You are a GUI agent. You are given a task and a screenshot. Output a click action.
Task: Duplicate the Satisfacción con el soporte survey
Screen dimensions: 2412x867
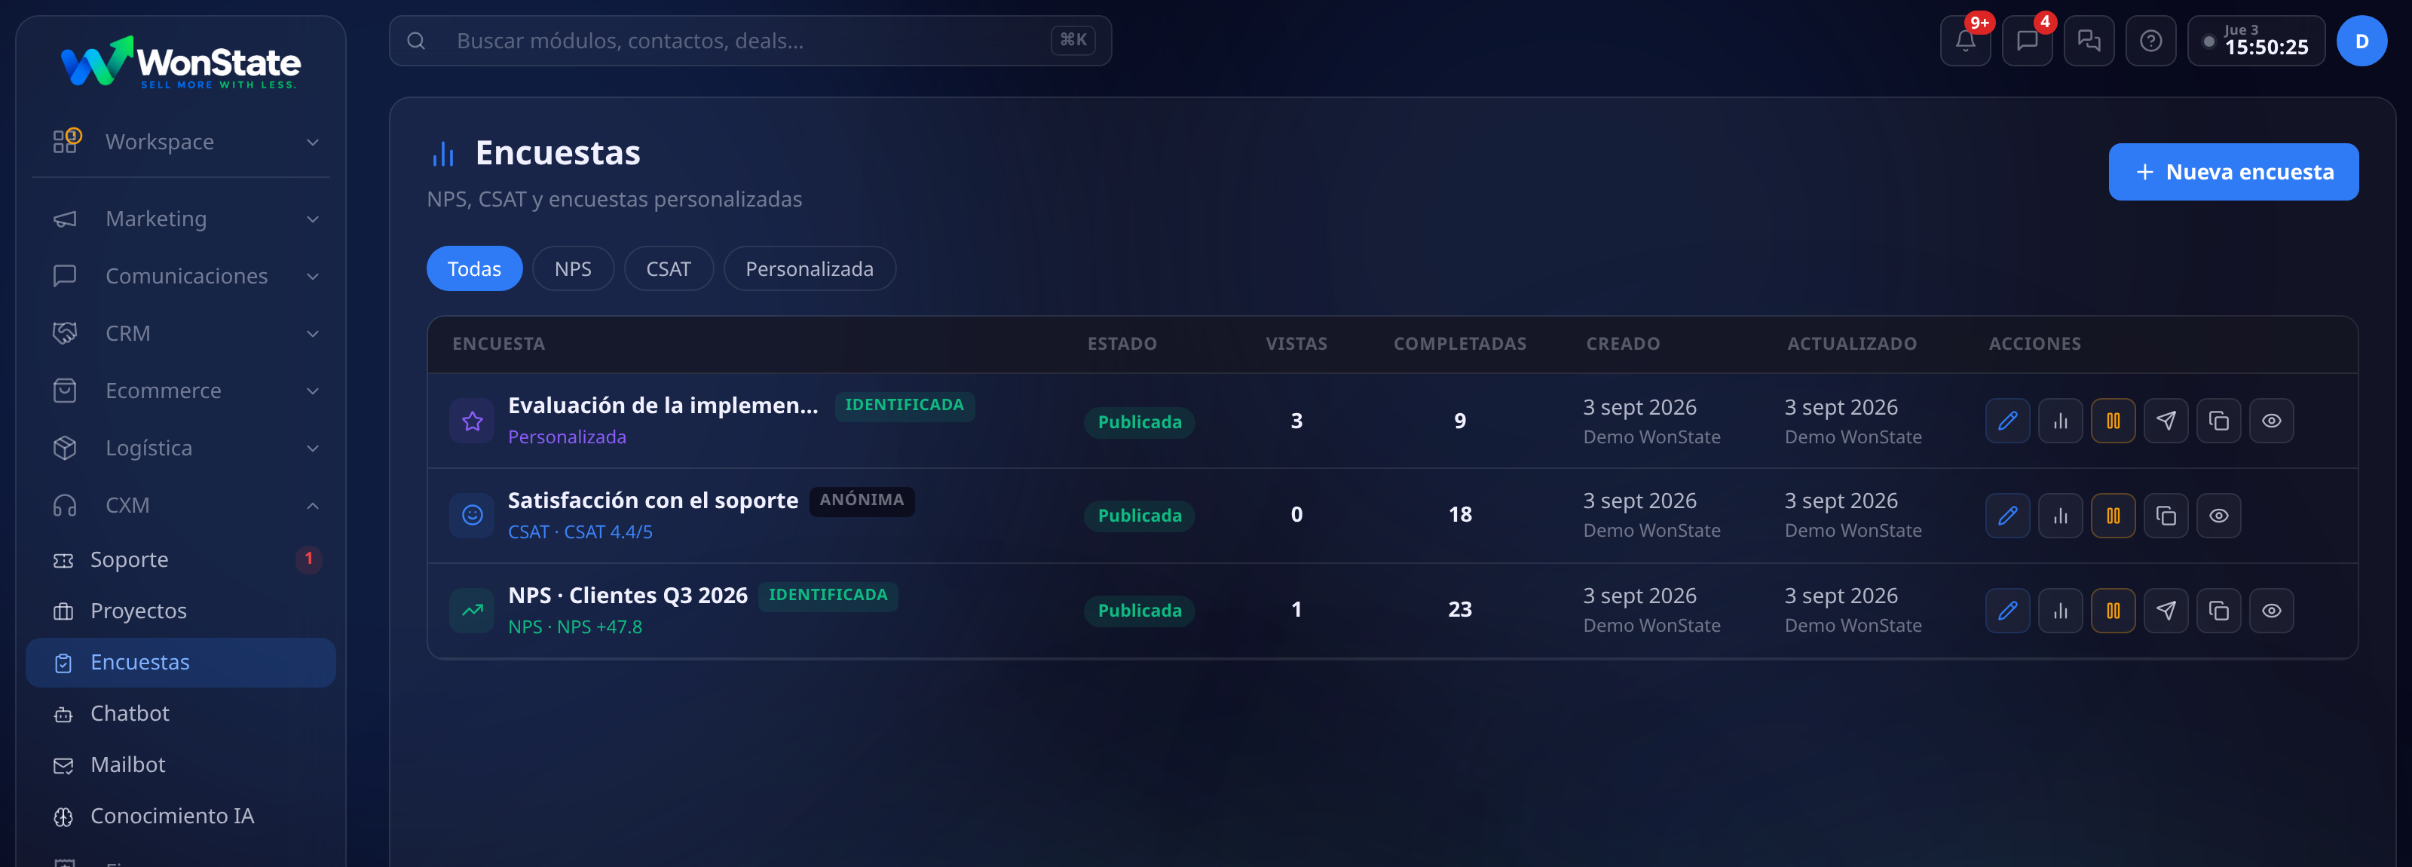point(2166,516)
